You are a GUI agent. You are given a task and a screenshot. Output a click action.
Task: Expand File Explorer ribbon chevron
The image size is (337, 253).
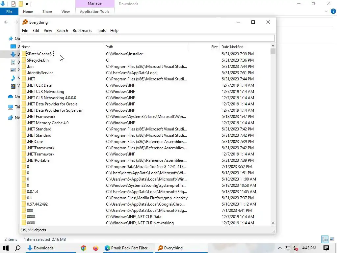coord(326,12)
